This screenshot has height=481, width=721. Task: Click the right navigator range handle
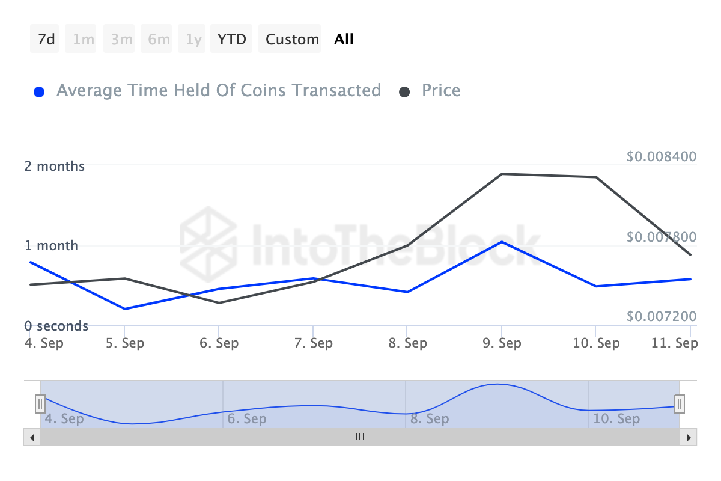(x=680, y=403)
